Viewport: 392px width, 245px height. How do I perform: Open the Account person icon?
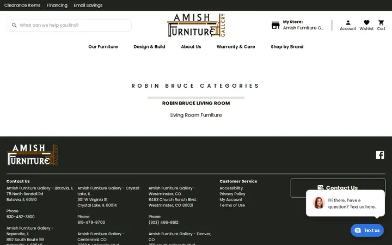coord(348,23)
